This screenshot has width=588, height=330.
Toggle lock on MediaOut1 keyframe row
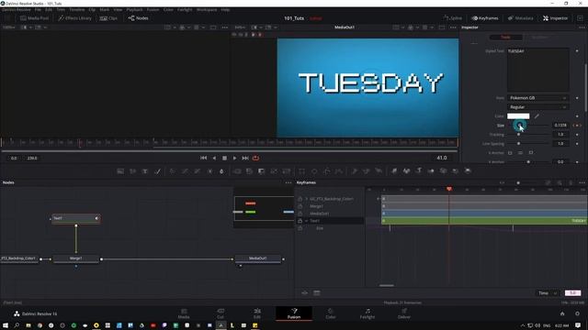point(300,214)
